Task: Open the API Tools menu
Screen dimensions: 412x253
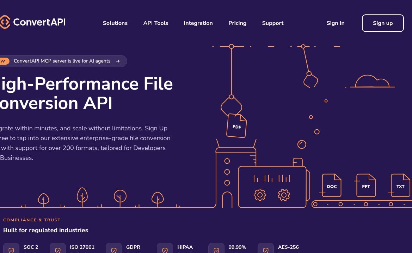Action: 155,23
